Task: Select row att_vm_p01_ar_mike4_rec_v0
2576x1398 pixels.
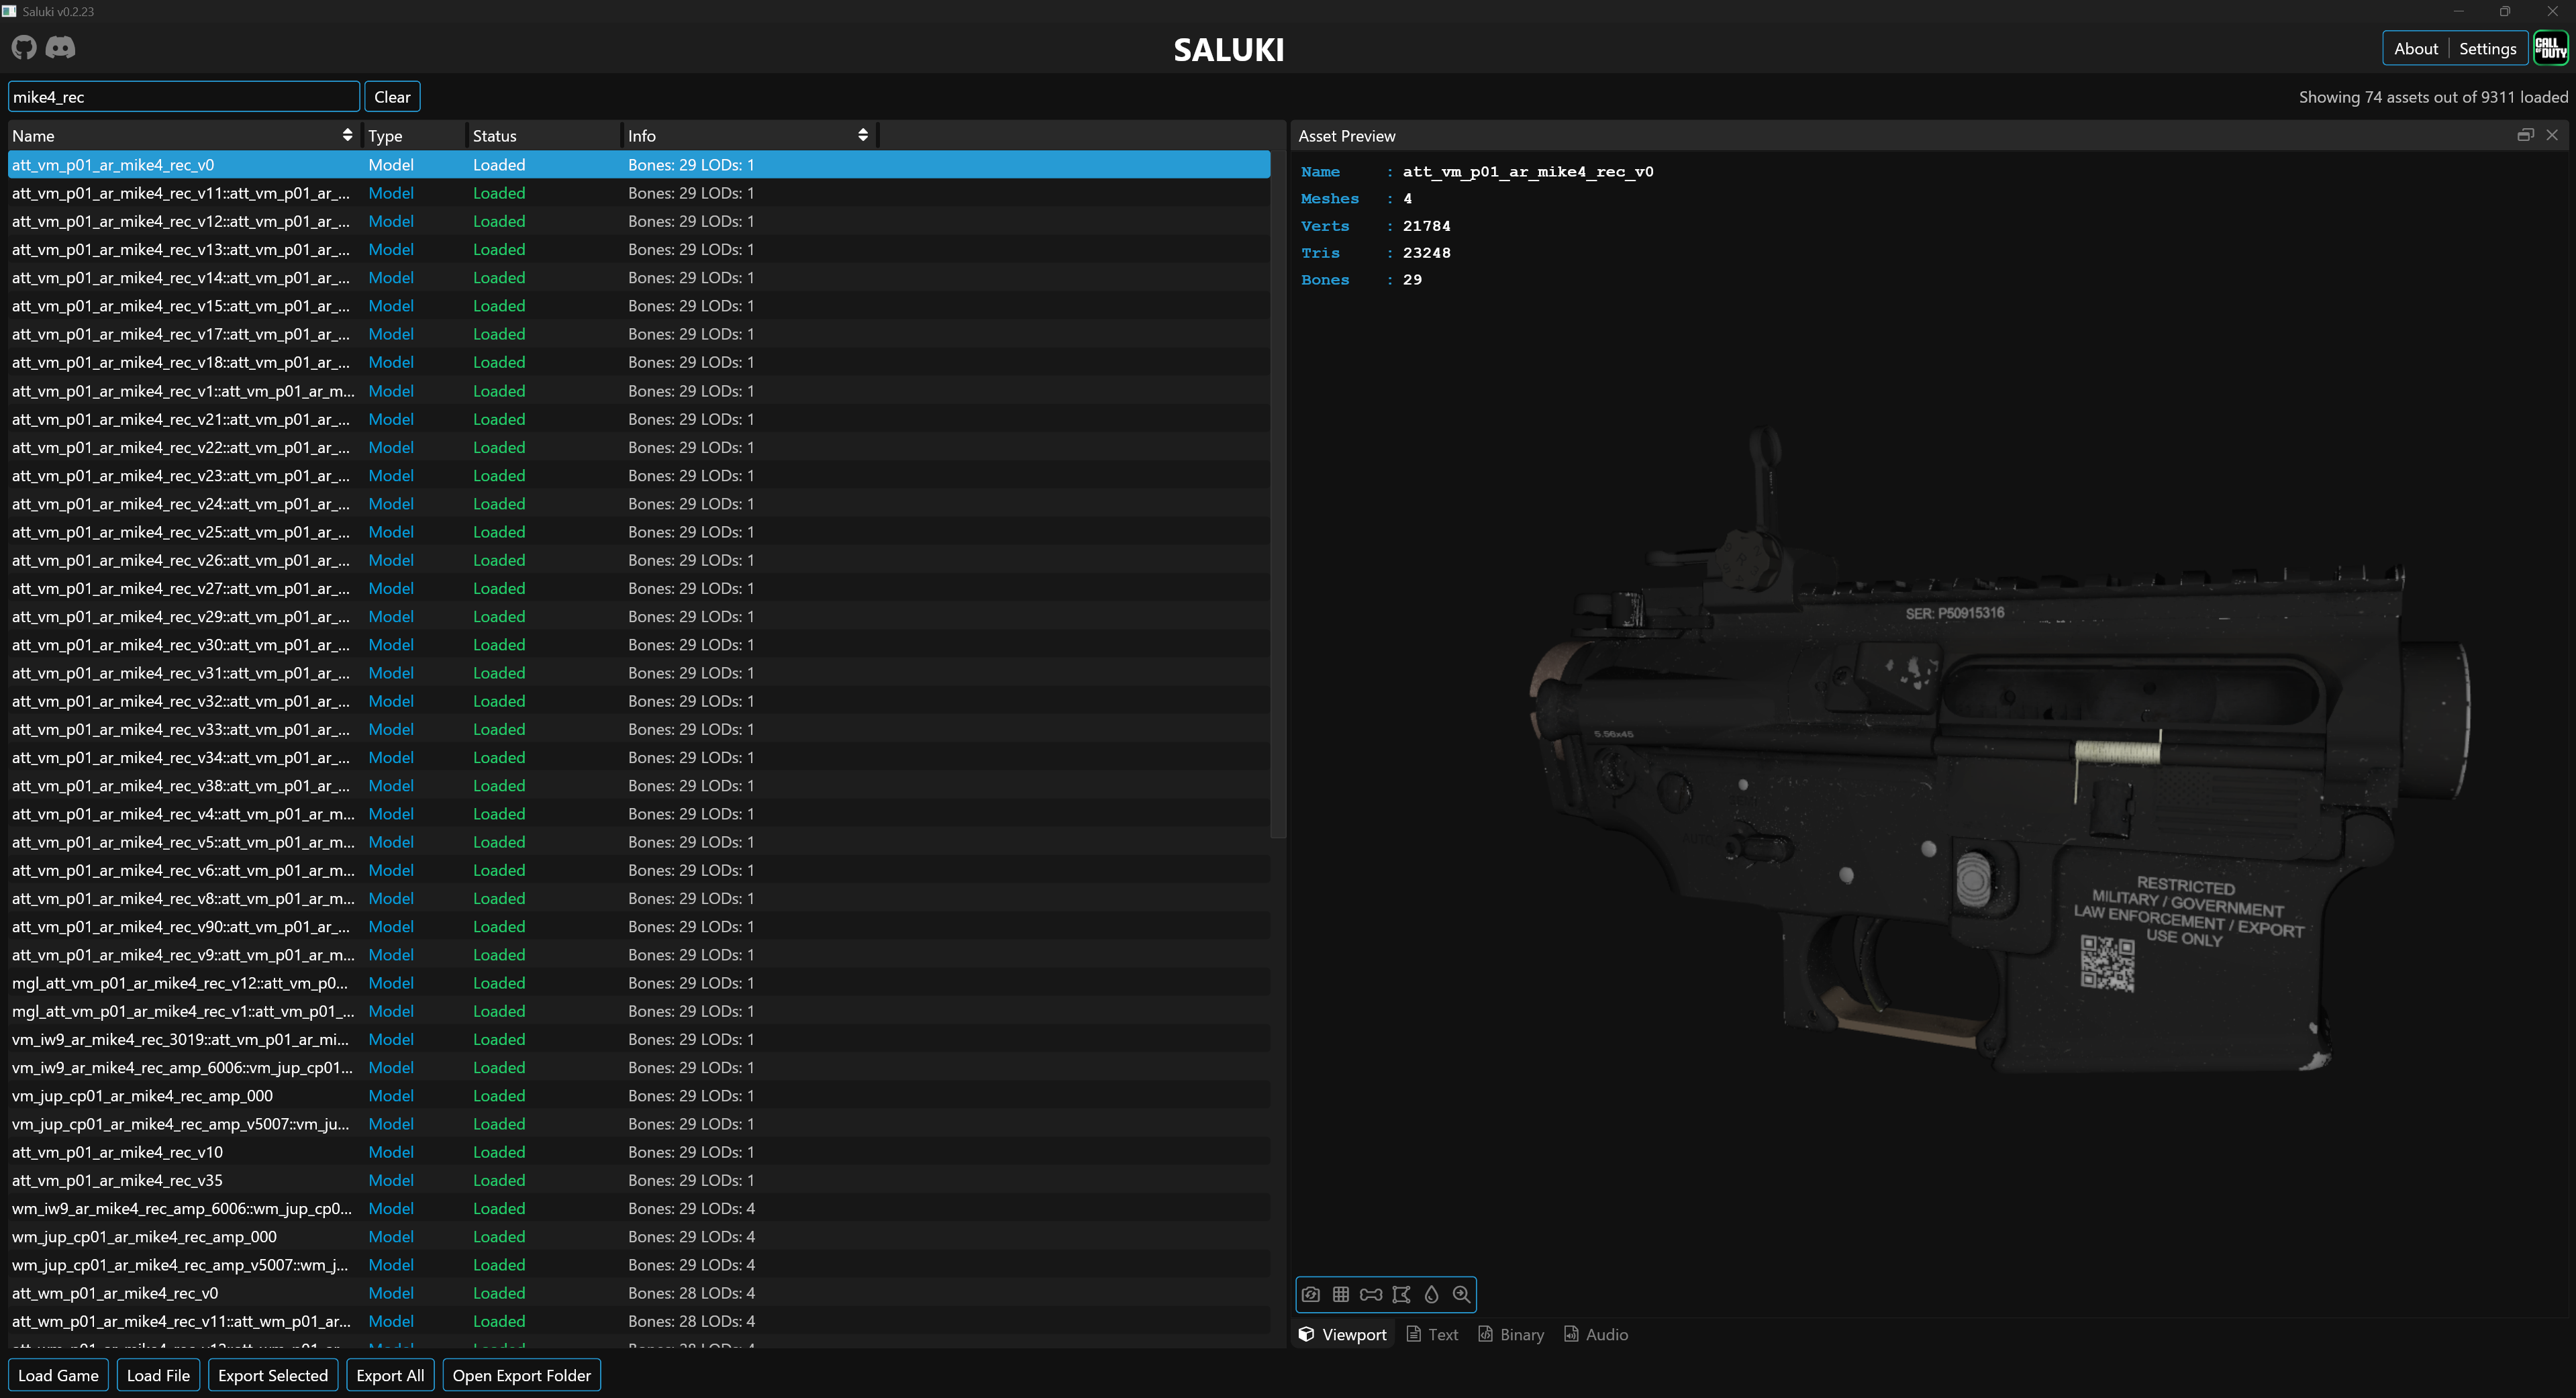Action: point(639,165)
